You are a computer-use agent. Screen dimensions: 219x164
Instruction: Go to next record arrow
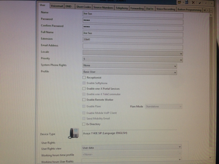click(212, 3)
